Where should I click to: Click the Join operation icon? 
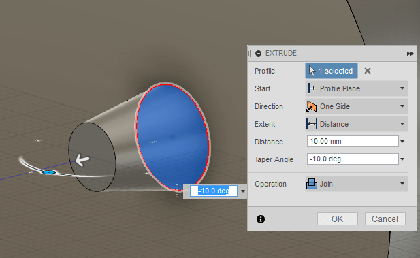point(312,184)
